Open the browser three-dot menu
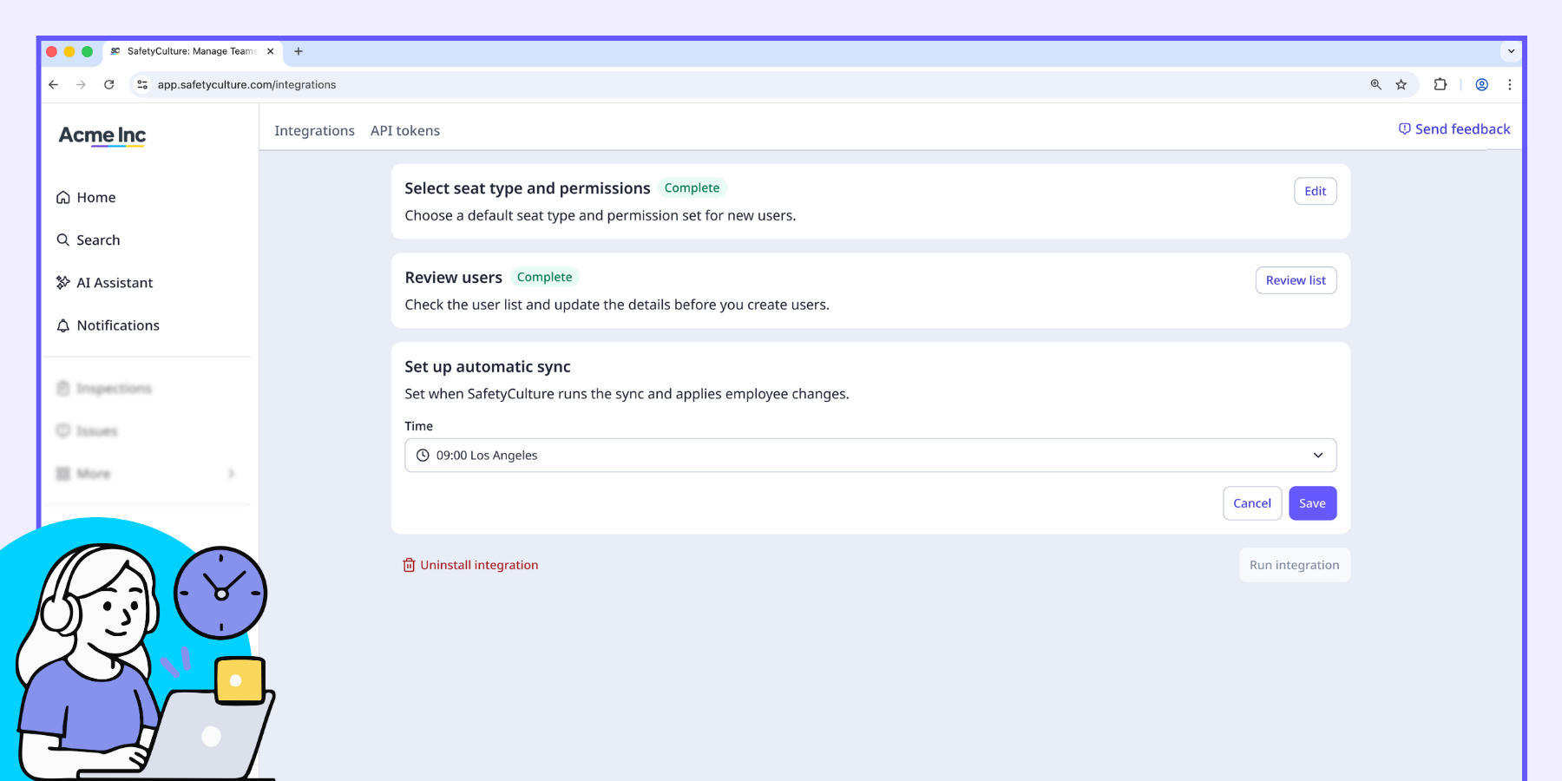The width and height of the screenshot is (1562, 781). (1510, 85)
